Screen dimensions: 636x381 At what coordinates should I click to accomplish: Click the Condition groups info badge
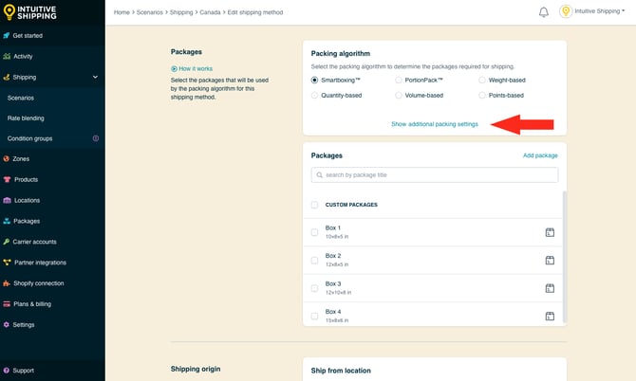[96, 138]
